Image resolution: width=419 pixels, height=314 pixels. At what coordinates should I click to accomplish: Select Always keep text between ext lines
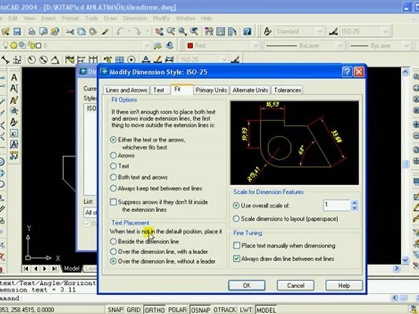113,188
